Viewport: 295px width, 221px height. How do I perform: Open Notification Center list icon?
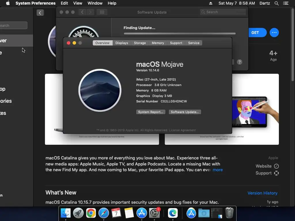click(x=286, y=3)
